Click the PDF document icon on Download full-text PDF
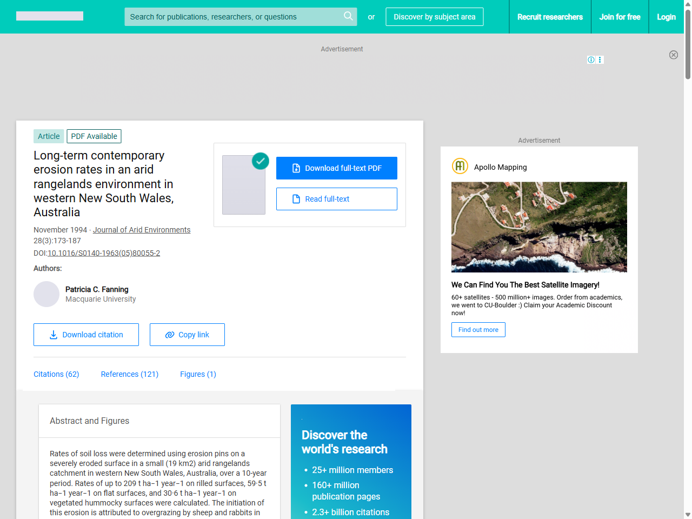Viewport: 692px width, 519px height. tap(295, 168)
